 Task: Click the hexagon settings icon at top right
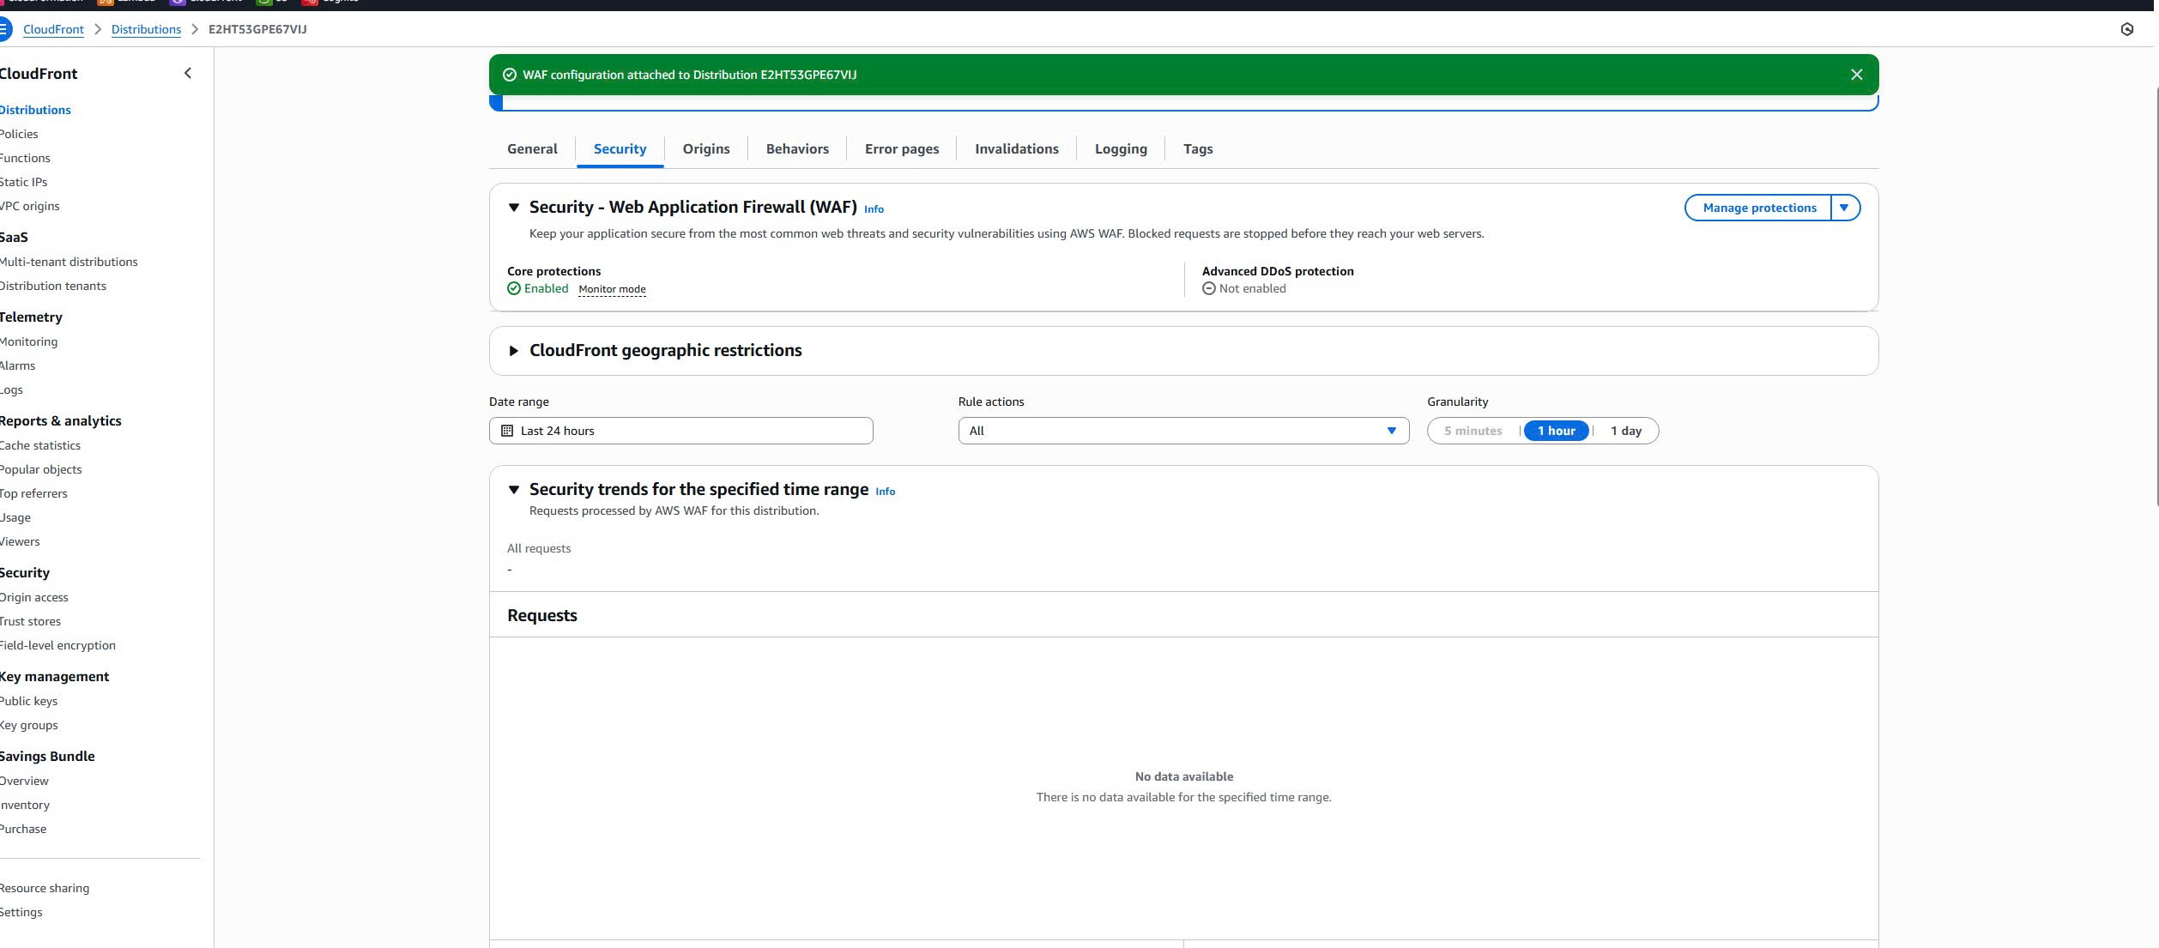point(2126,29)
